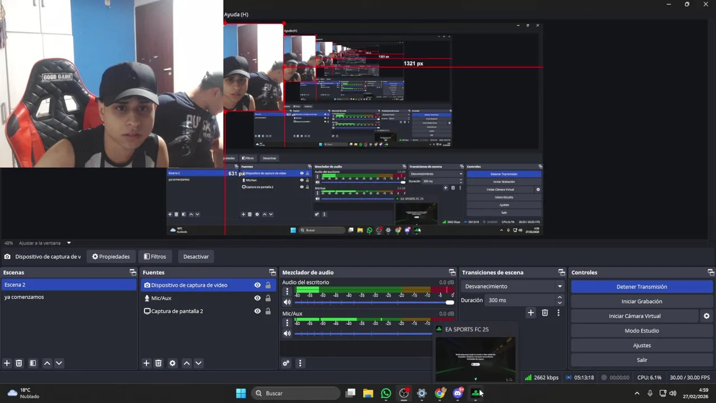The image size is (716, 403).
Task: Open WhatsApp from the taskbar
Action: [386, 393]
